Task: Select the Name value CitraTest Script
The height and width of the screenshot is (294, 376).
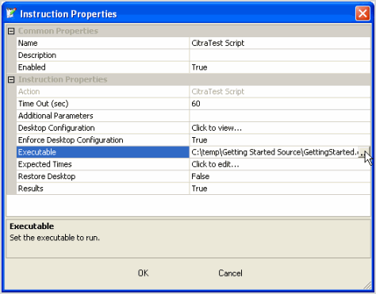Action: click(x=280, y=43)
